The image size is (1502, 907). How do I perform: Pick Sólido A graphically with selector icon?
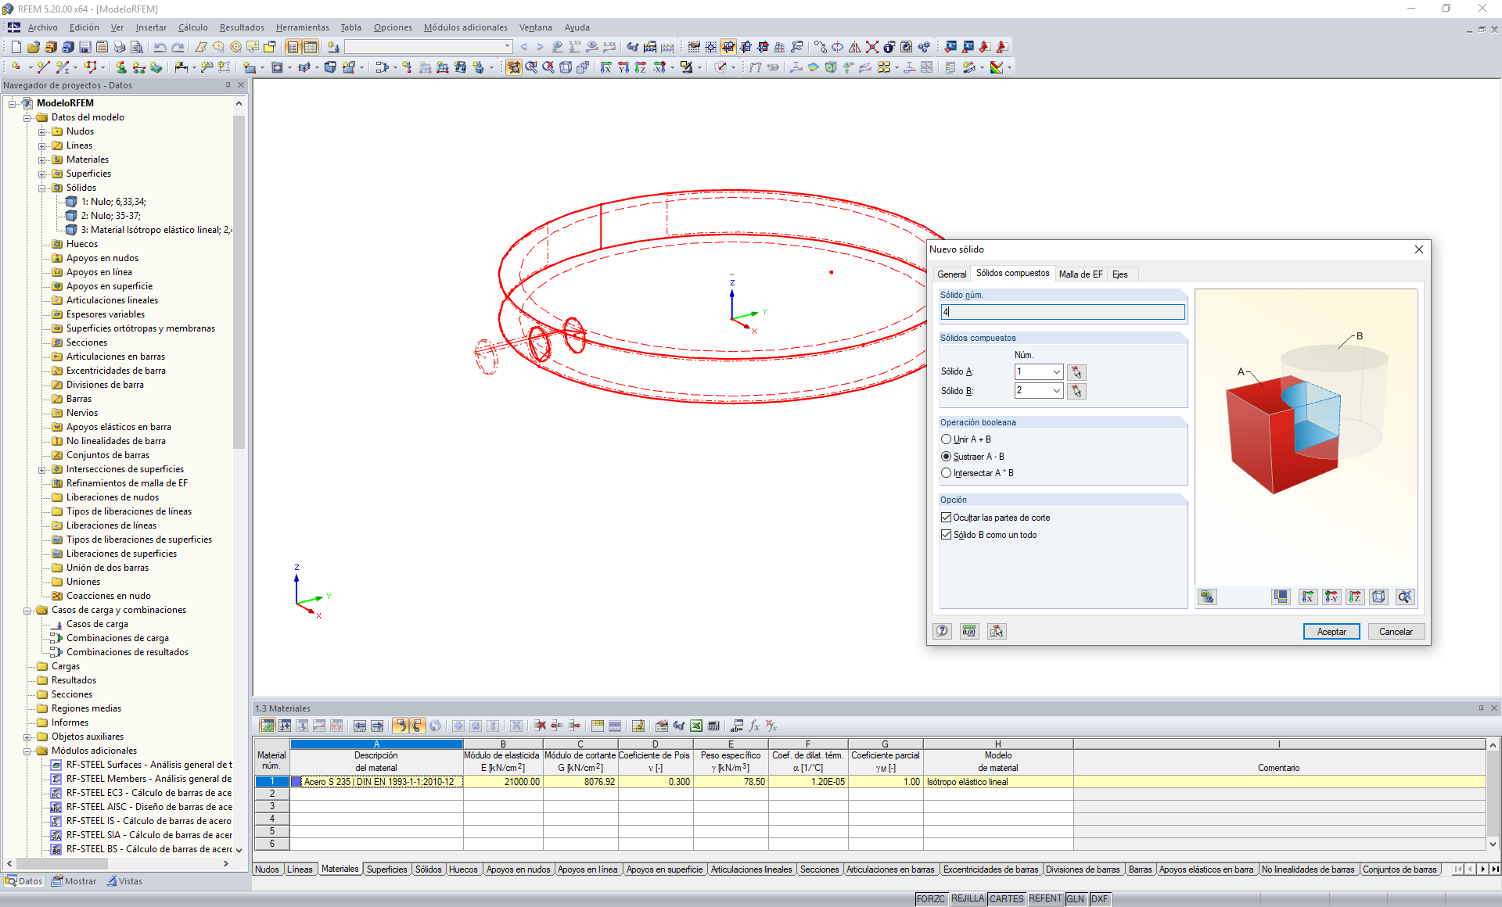click(x=1076, y=372)
